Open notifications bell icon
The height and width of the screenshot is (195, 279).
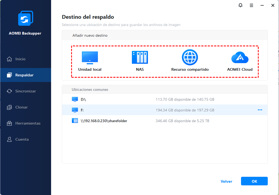point(240,5)
